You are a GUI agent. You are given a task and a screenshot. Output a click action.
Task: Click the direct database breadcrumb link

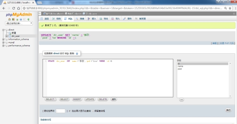pyautogui.click(x=74, y=14)
